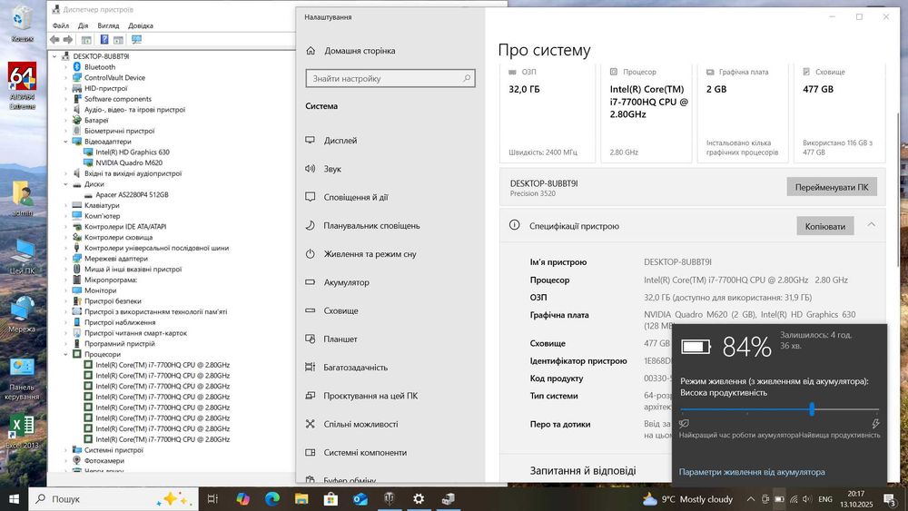The width and height of the screenshot is (908, 511).
Task: Click the power mode slider handle
Action: click(812, 409)
